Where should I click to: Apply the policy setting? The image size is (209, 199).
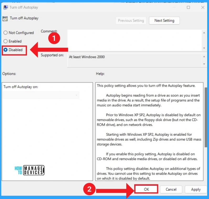(196, 189)
